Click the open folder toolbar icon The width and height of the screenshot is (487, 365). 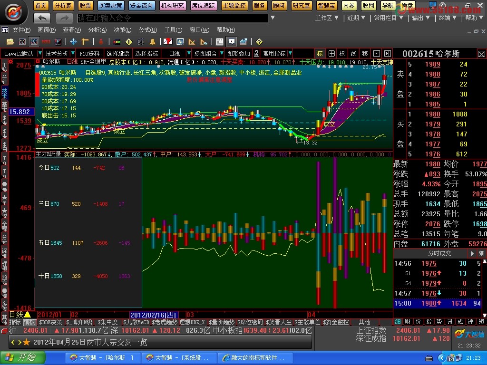point(10,42)
